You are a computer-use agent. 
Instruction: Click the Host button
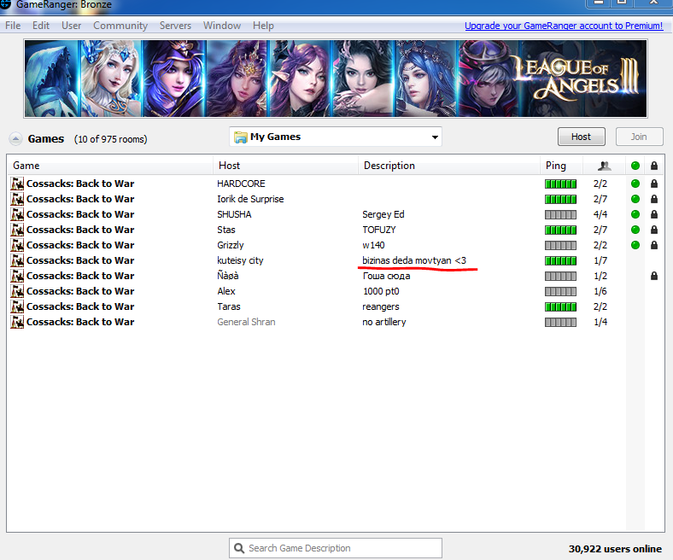tap(581, 137)
